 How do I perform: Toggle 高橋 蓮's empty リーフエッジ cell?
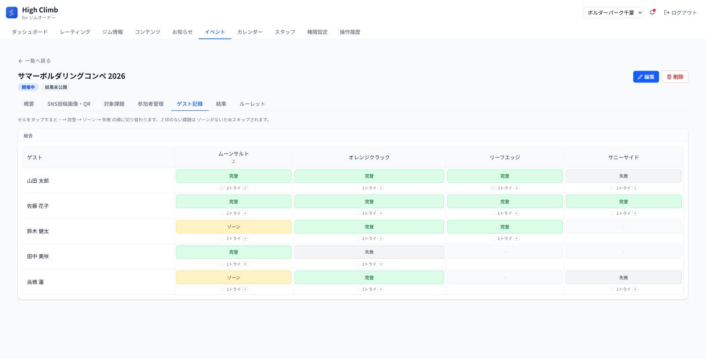(505, 277)
